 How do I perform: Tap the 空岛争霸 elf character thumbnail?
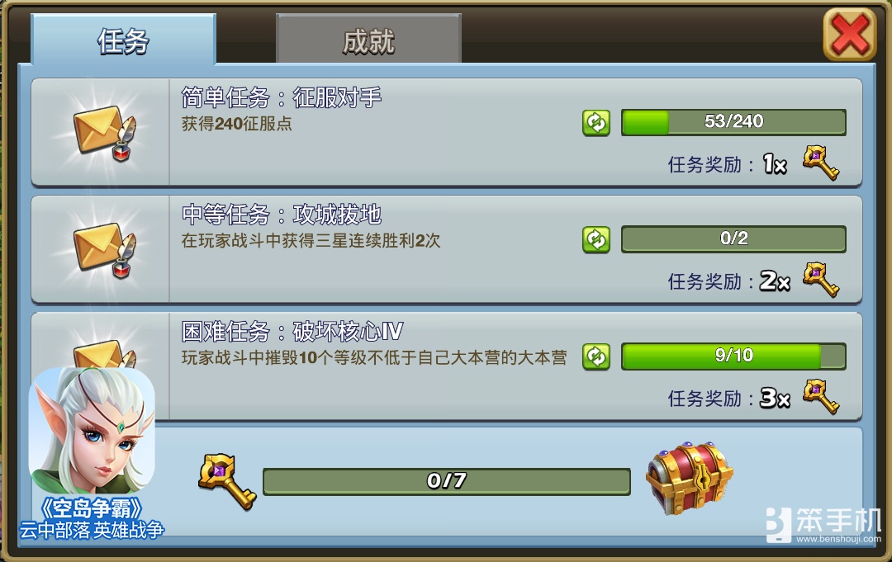(x=92, y=431)
